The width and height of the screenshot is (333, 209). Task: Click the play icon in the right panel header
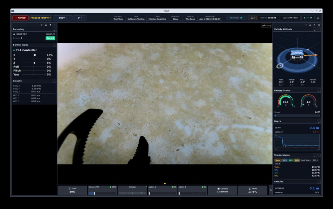tap(314, 25)
